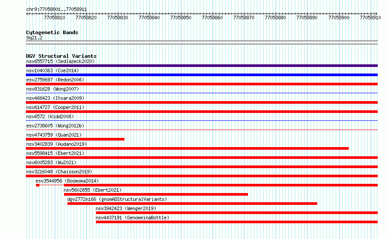Open nsv5602855 (Ebert2021) variant label
390x239 pixels.
click(92, 190)
